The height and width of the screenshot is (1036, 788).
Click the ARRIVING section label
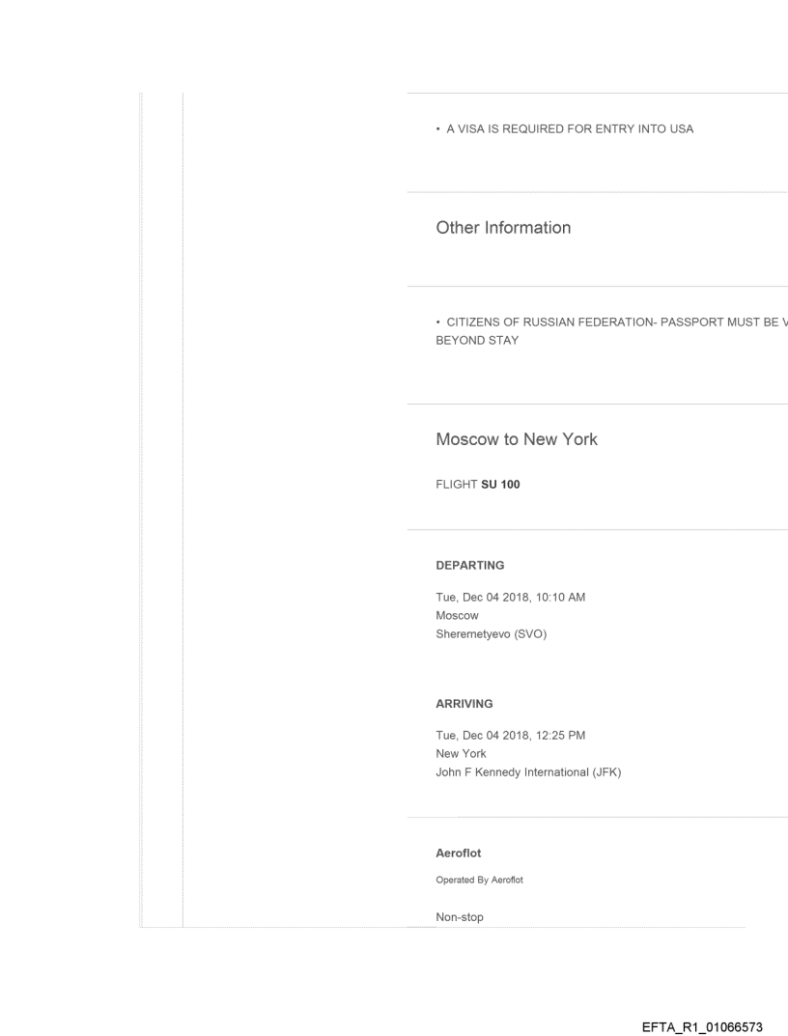click(x=464, y=704)
